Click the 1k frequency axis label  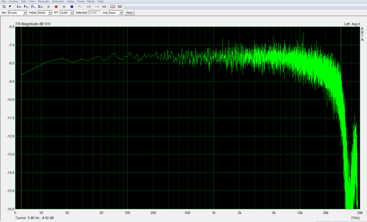coord(214,213)
